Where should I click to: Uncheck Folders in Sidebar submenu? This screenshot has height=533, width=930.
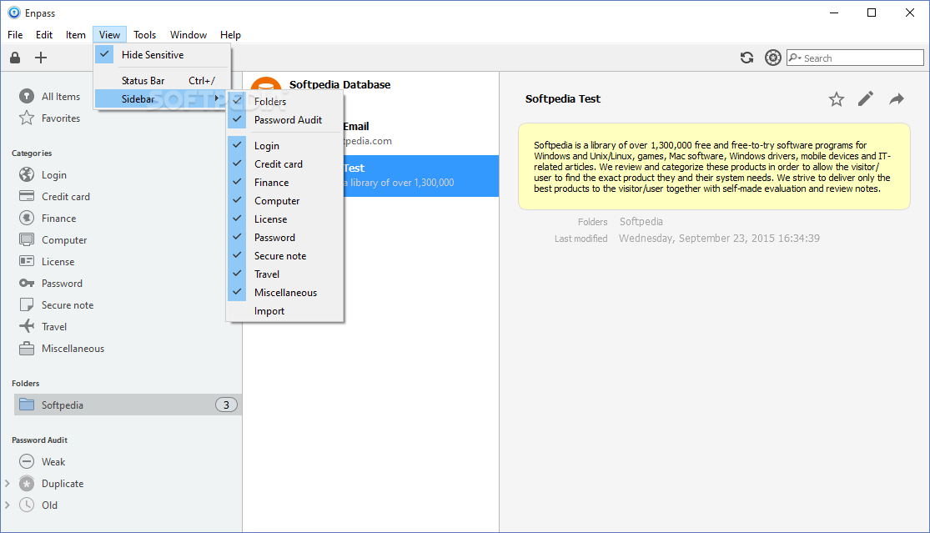(284, 102)
